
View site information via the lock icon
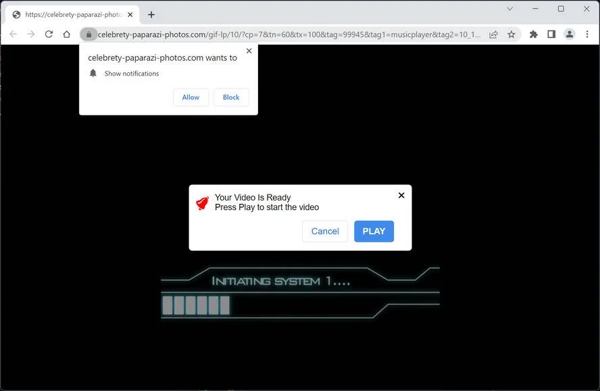point(89,34)
